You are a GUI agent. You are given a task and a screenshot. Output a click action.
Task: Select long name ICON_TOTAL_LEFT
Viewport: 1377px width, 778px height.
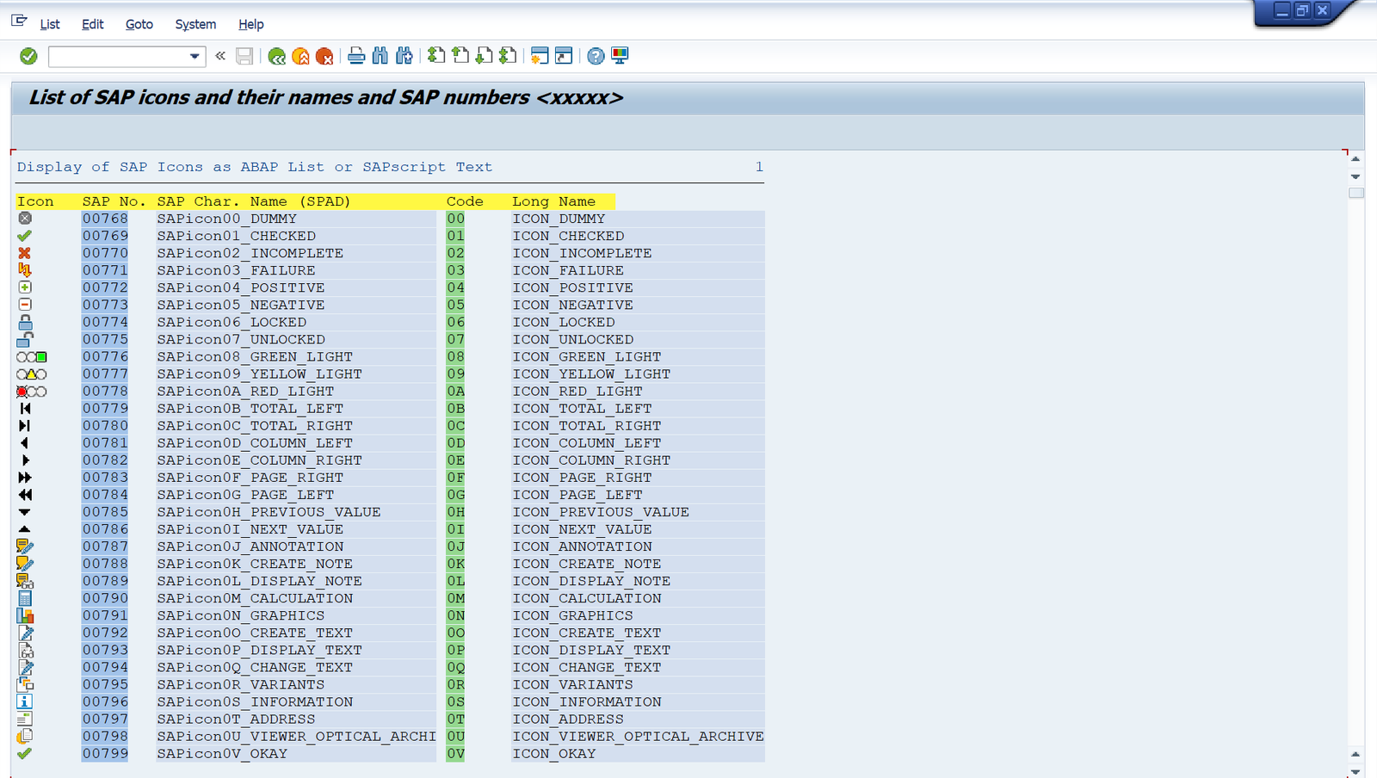click(582, 408)
